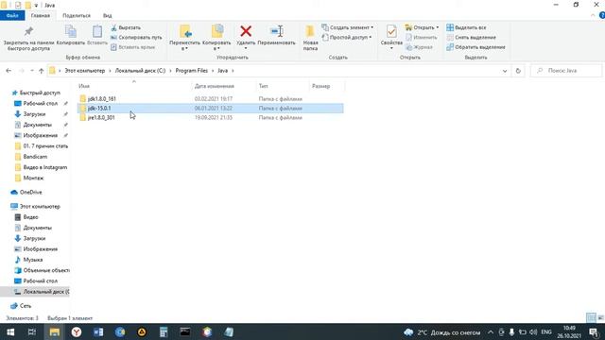Select the jre1.8.0_301 folder
This screenshot has width=605, height=340.
click(x=211, y=117)
